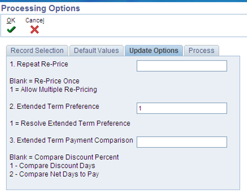Click the '1 = Allow Multiple Re-Pricing' text
The image size is (247, 193).
53,89
